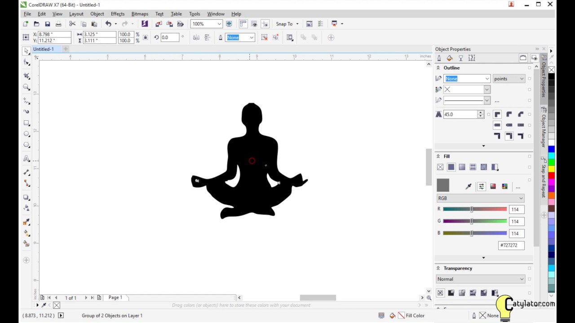Switch to the Object Manager docker tab
Image resolution: width=575 pixels, height=323 pixels.
[544, 128]
